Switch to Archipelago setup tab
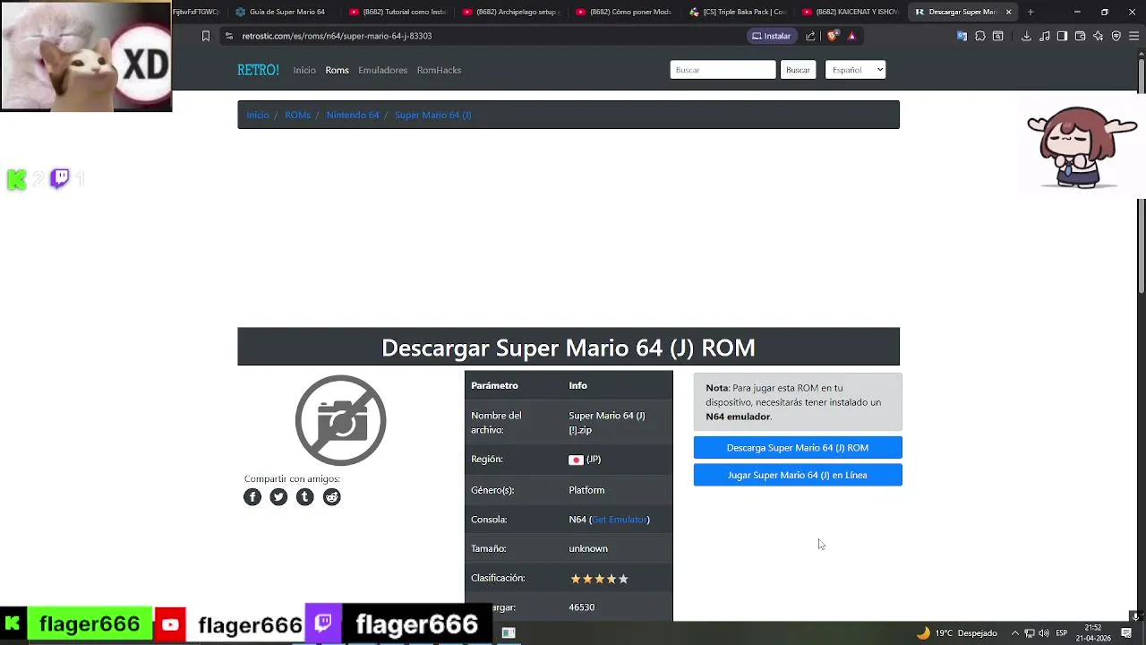1146x645 pixels. tap(511, 12)
